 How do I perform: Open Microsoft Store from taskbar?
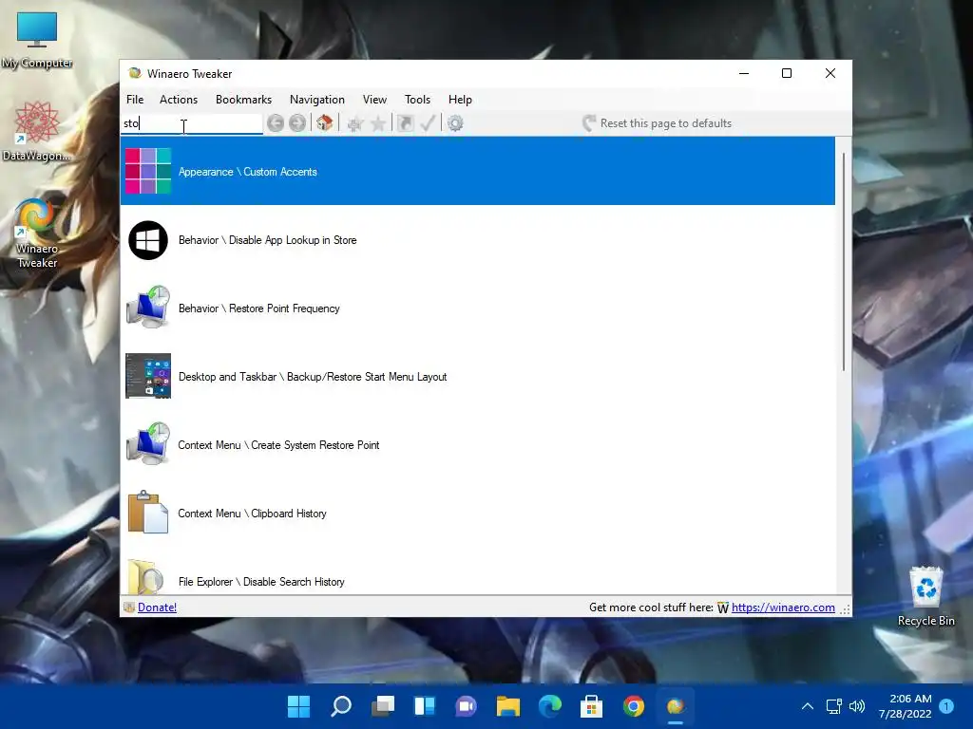tap(591, 706)
